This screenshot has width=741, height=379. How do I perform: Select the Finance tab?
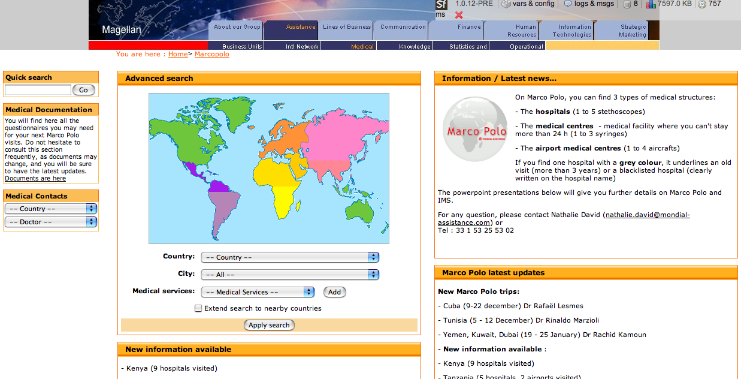pyautogui.click(x=456, y=31)
